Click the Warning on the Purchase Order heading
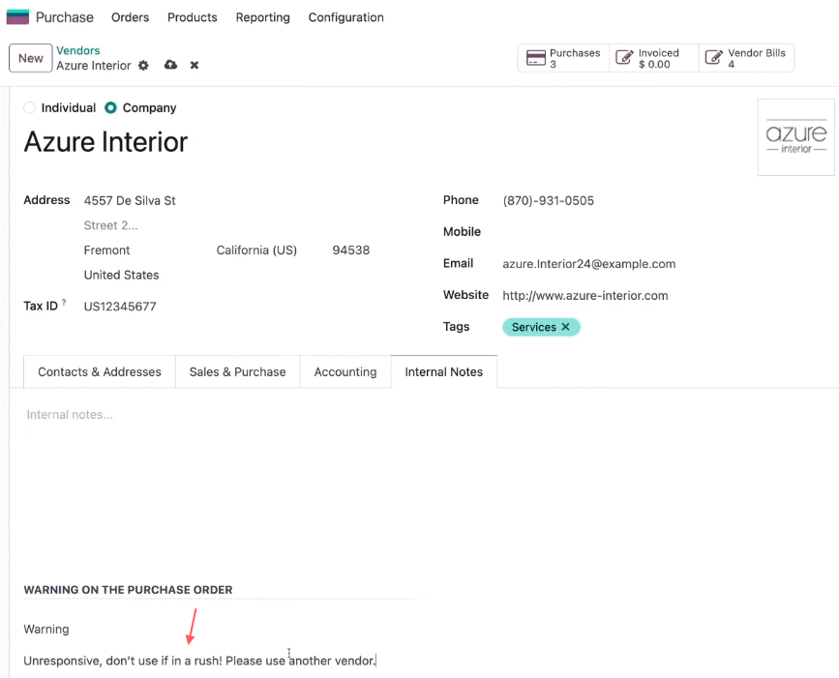Viewport: 839px width, 678px height. (x=128, y=590)
